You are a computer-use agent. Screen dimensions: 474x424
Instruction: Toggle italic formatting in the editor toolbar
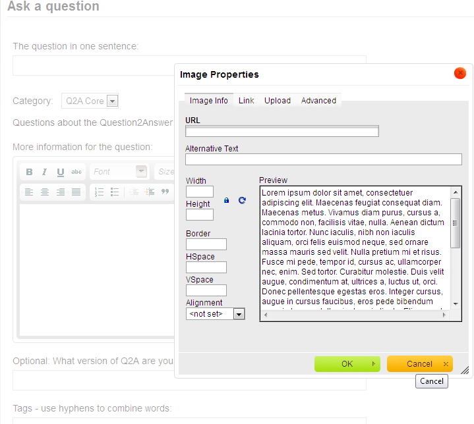[45, 172]
